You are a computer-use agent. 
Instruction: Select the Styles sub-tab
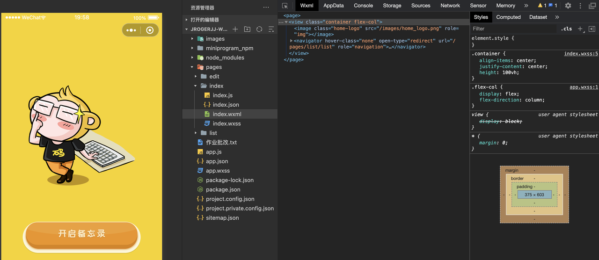coord(481,17)
